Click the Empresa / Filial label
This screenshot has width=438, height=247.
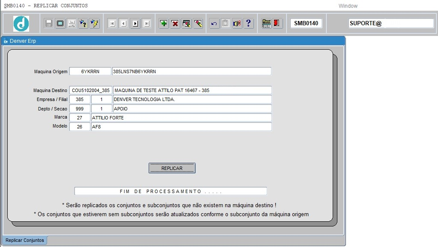pyautogui.click(x=52, y=99)
